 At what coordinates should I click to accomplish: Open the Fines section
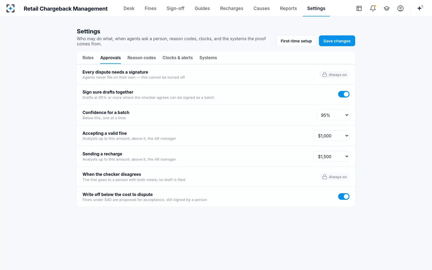(x=151, y=8)
